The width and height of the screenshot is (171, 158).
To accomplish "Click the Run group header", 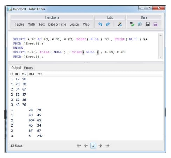I will pyautogui.click(x=144, y=17).
